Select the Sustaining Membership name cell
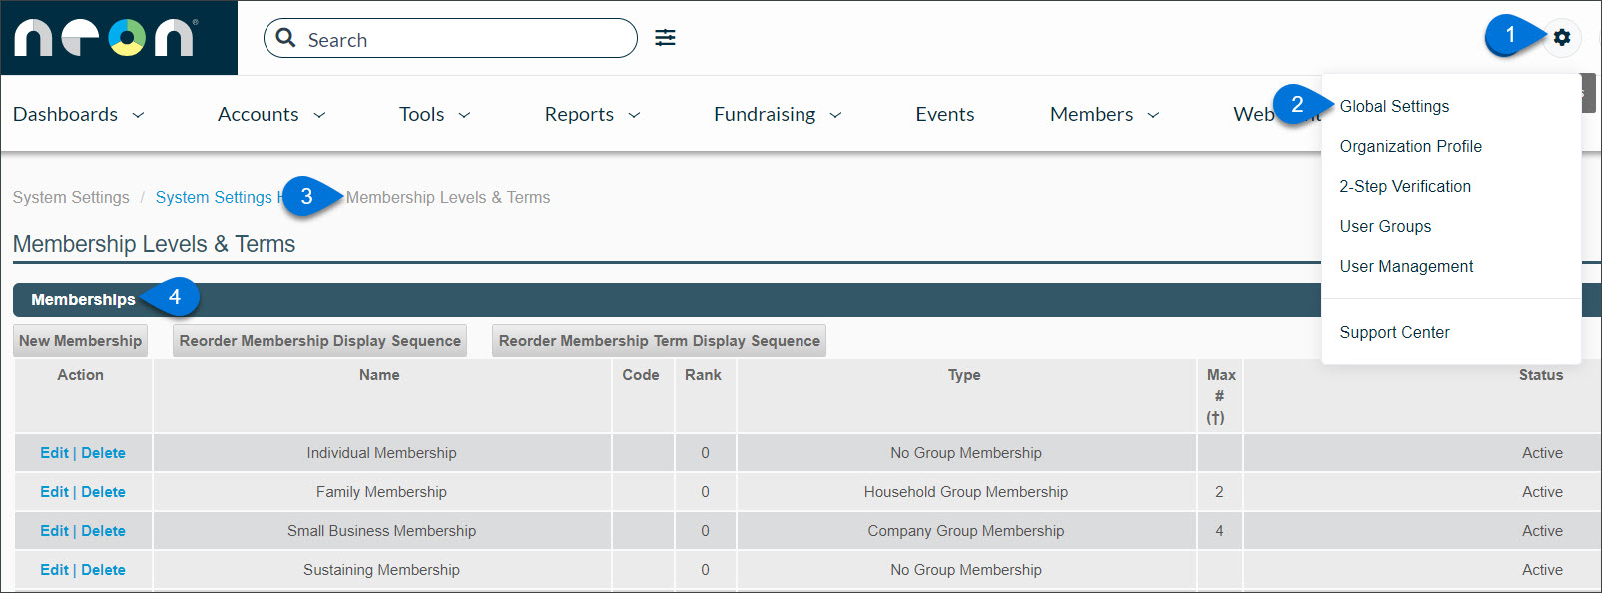The height and width of the screenshot is (593, 1602). tap(381, 570)
